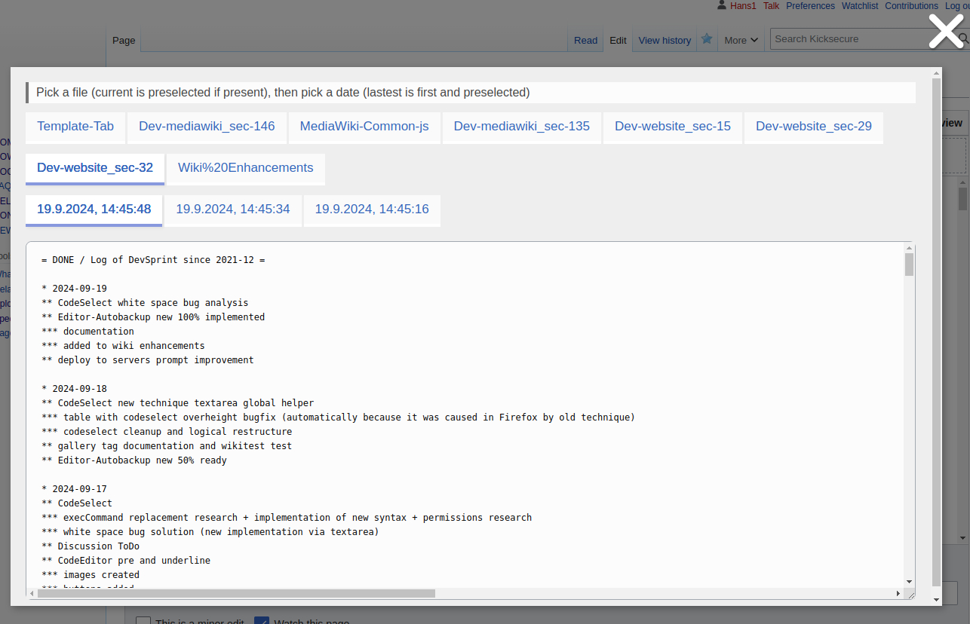Click the textarea horizontal scrollbar thumb
The width and height of the screenshot is (970, 624).
tap(235, 594)
